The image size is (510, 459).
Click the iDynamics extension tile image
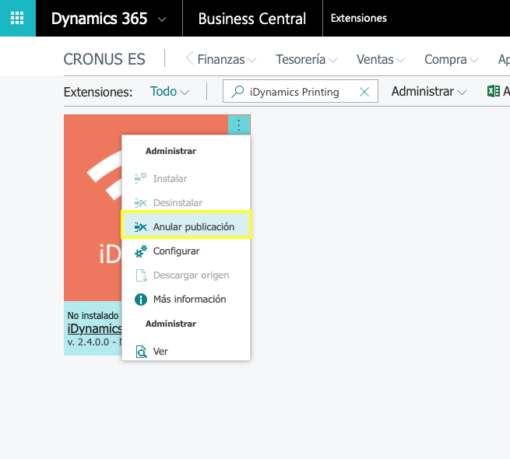point(93,208)
